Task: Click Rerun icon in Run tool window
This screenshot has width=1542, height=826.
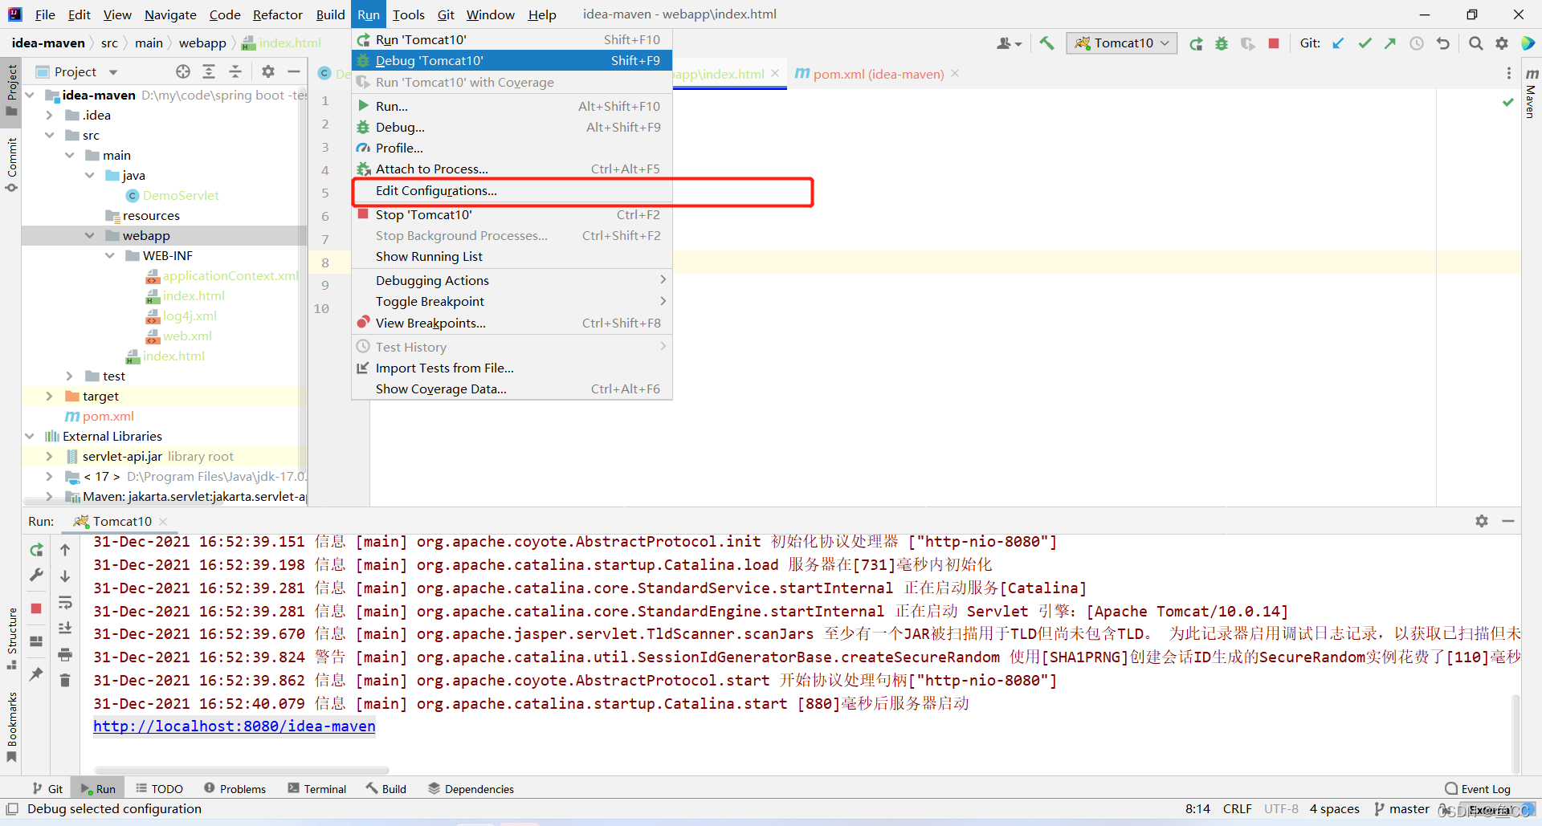Action: (x=36, y=550)
